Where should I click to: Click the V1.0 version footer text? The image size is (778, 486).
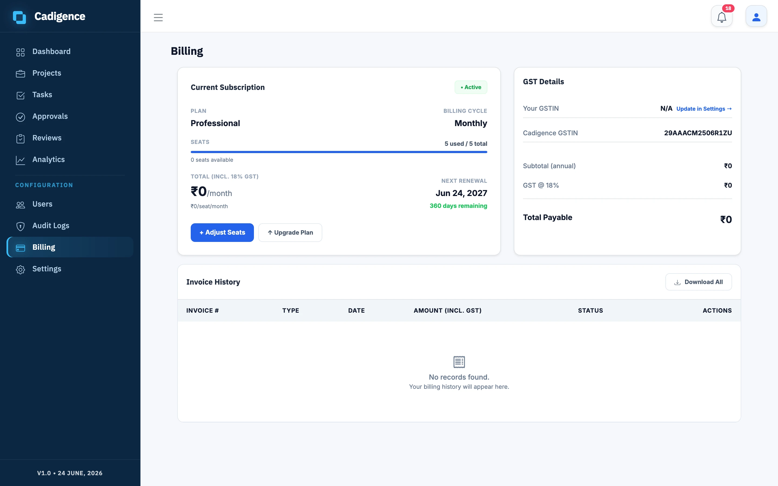point(70,473)
